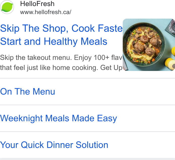Open the On The Menu sitelink

[x=28, y=92]
